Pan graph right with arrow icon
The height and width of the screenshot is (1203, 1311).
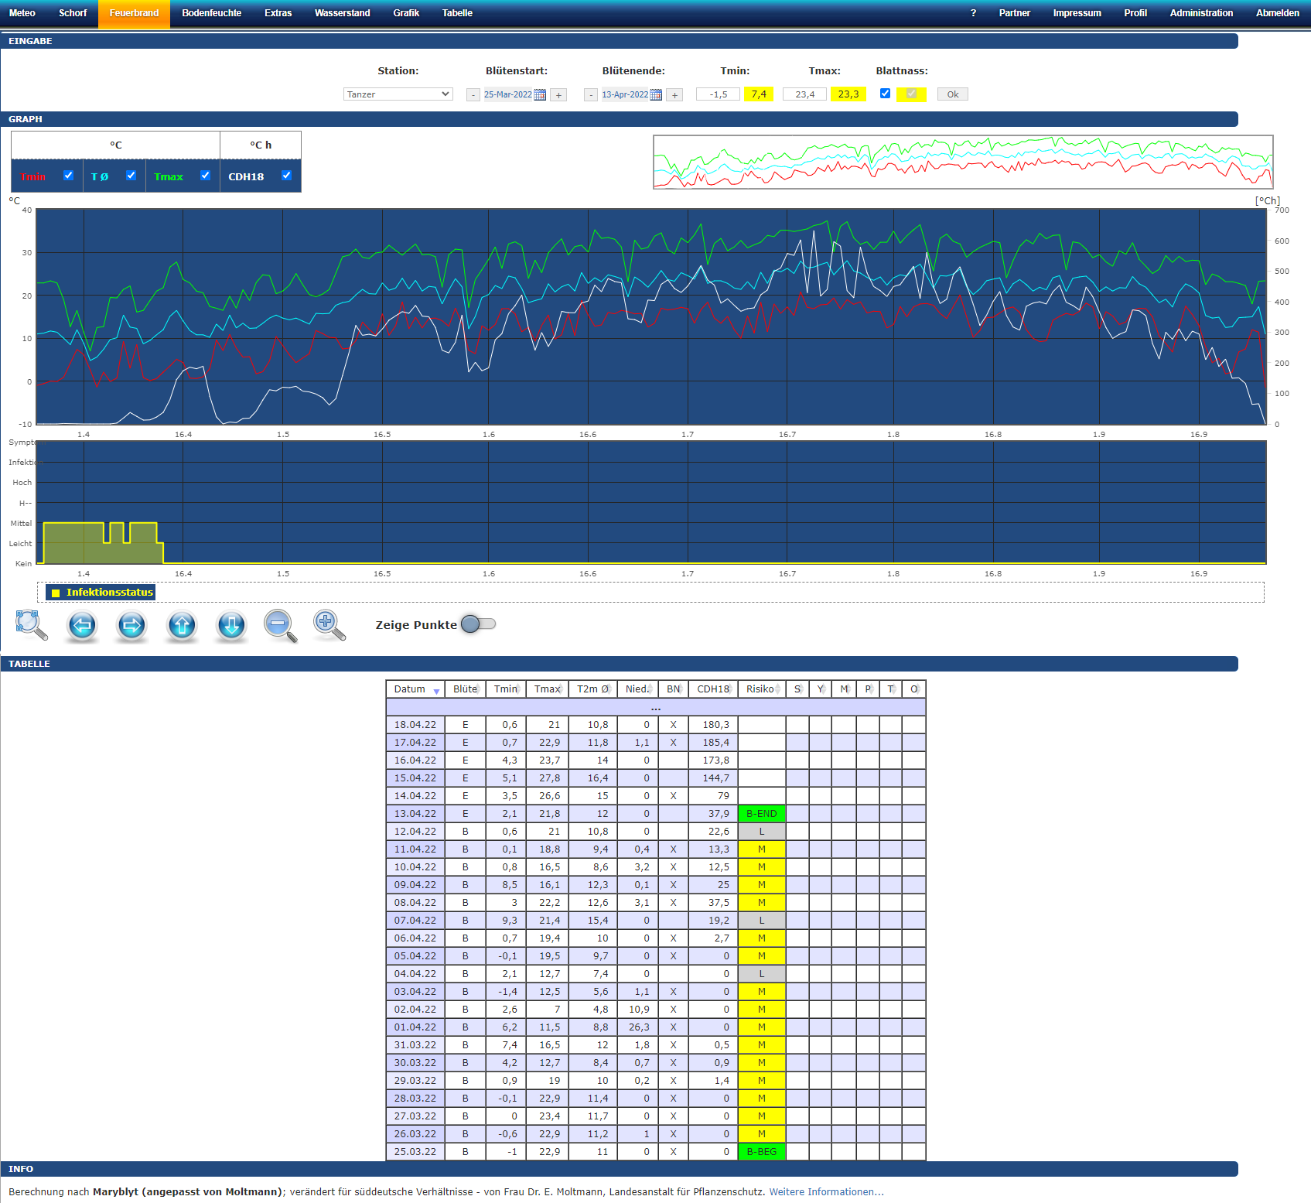click(131, 624)
